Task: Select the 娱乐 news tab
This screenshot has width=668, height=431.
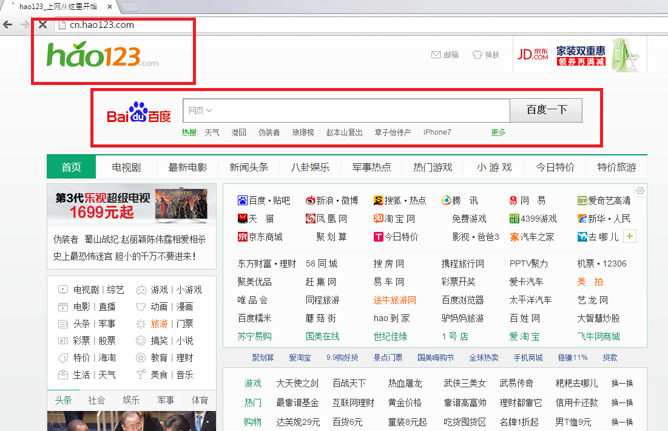Action: (131, 400)
